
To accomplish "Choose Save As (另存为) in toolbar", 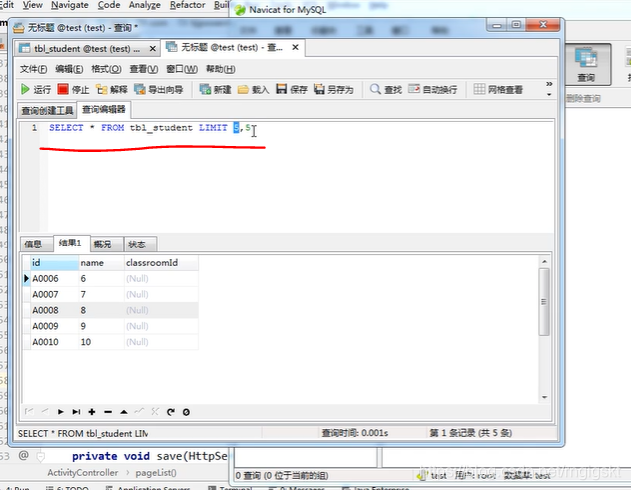I will [333, 89].
